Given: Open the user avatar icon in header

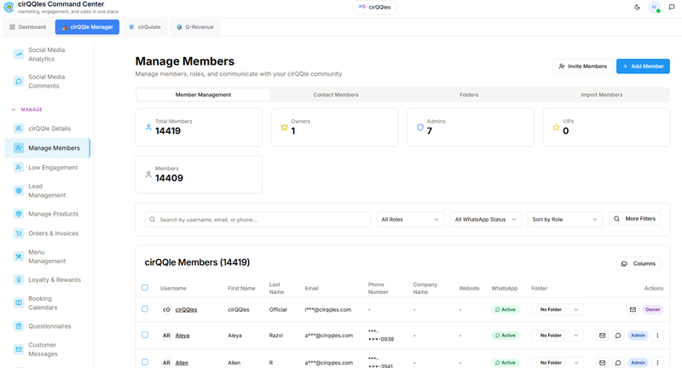Looking at the screenshot, I should coord(654,7).
